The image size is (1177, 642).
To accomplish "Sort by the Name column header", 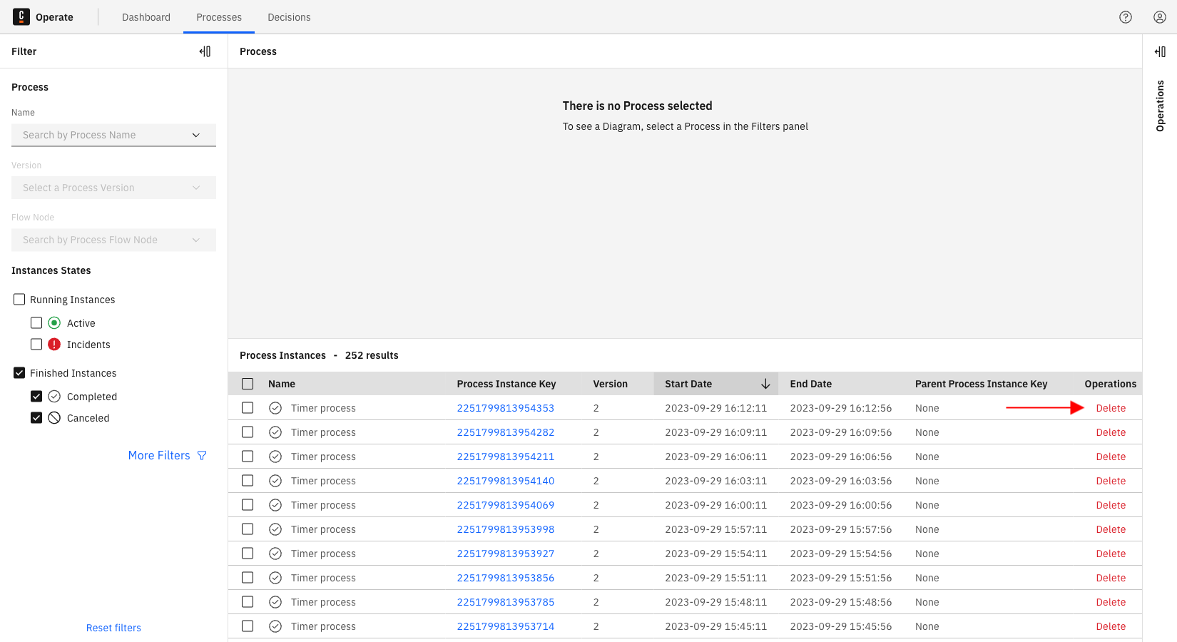I will click(282, 384).
